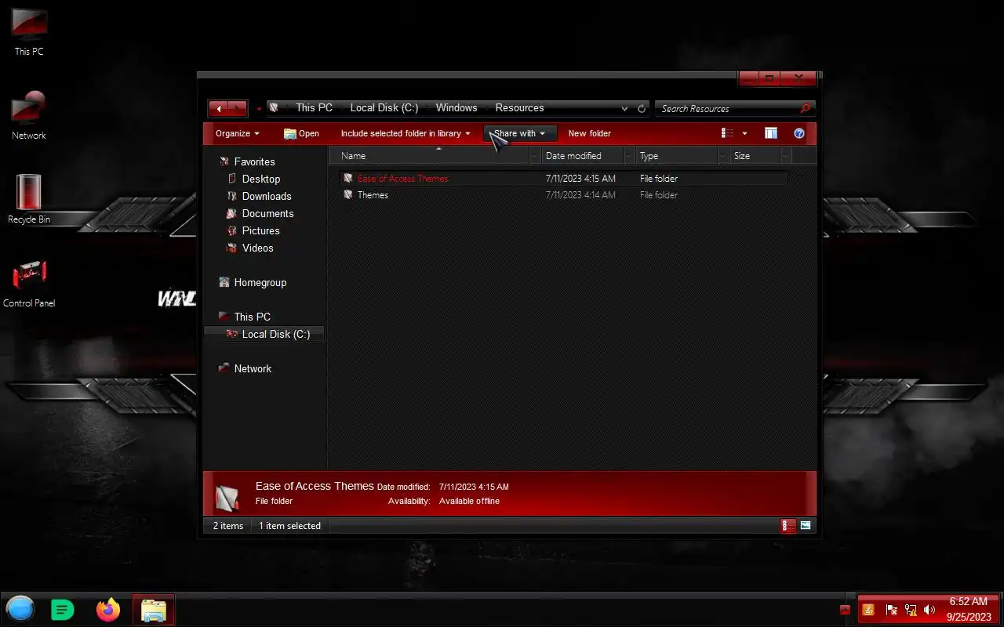Viewport: 1004px width, 627px height.
Task: Switch to large thumbnails view in status bar
Action: (806, 526)
